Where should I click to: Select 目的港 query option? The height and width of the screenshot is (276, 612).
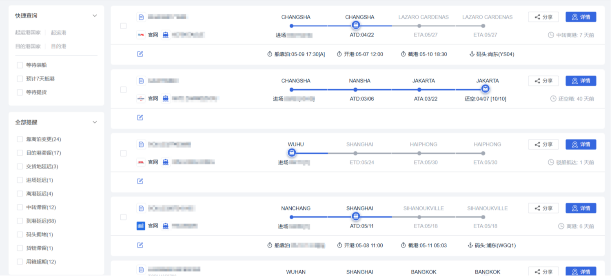(58, 46)
